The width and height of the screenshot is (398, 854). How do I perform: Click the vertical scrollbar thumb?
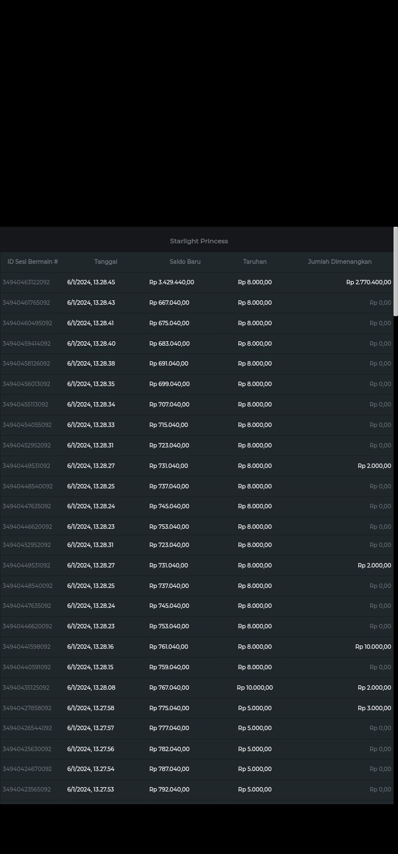tap(395, 271)
